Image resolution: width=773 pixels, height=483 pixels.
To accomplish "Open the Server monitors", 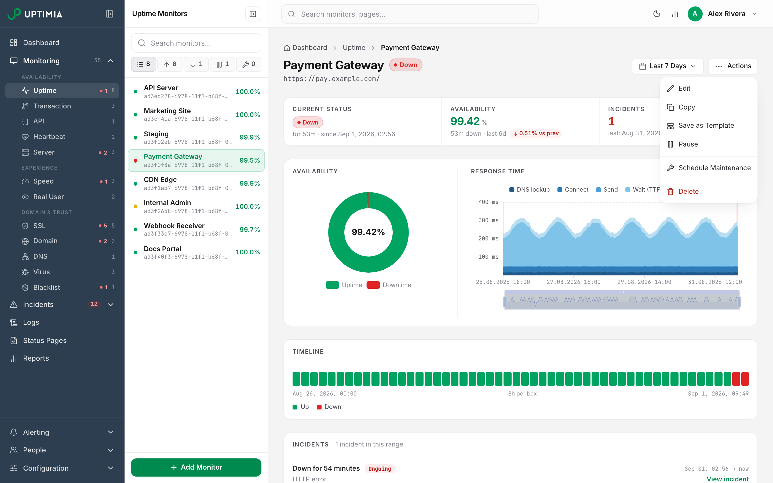I will click(62, 152).
